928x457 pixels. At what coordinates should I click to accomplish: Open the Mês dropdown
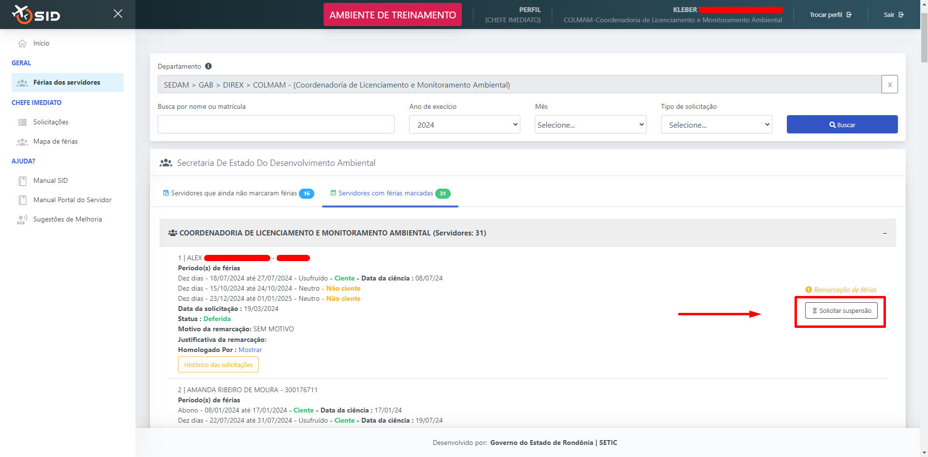click(x=590, y=124)
